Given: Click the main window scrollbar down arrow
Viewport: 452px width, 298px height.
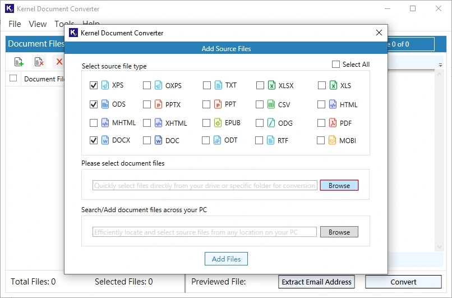Looking at the screenshot, I should (439, 247).
